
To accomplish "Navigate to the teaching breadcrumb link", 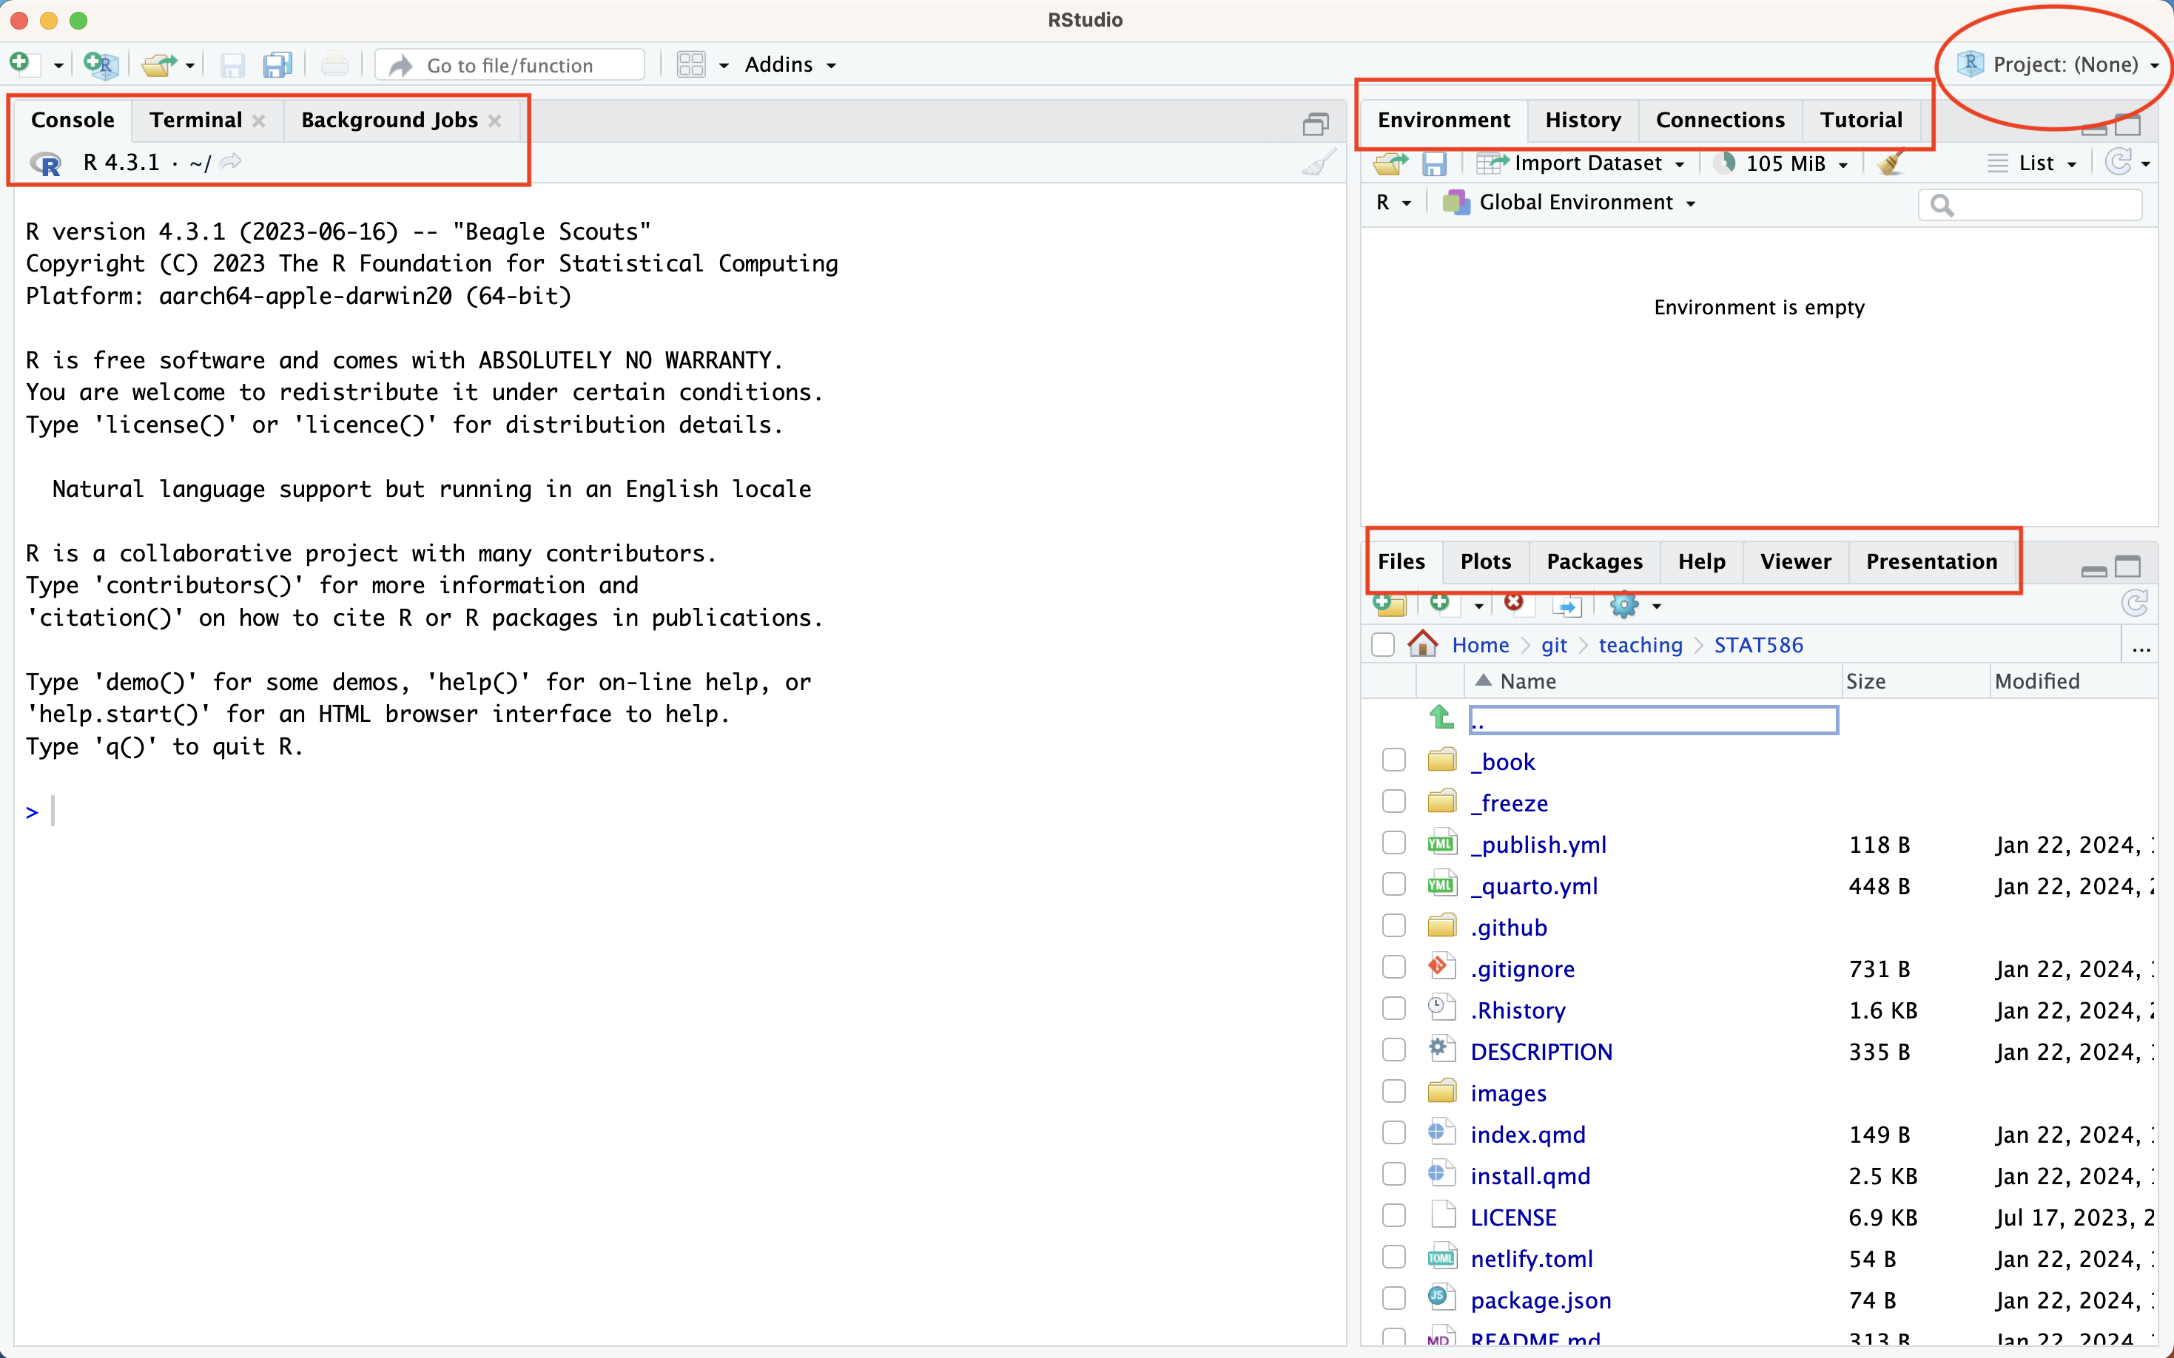I will [x=1640, y=645].
